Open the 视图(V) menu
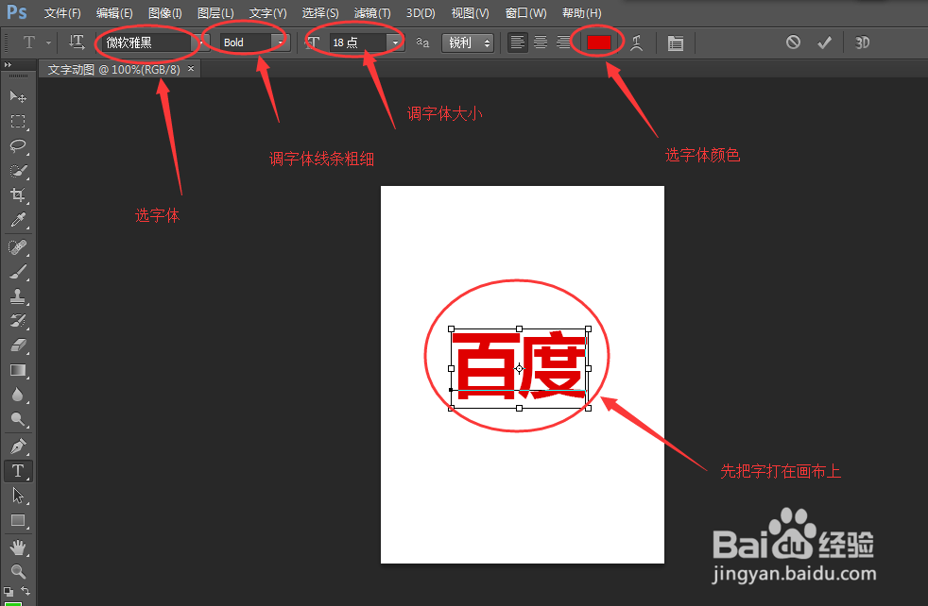The height and width of the screenshot is (606, 928). (x=471, y=13)
